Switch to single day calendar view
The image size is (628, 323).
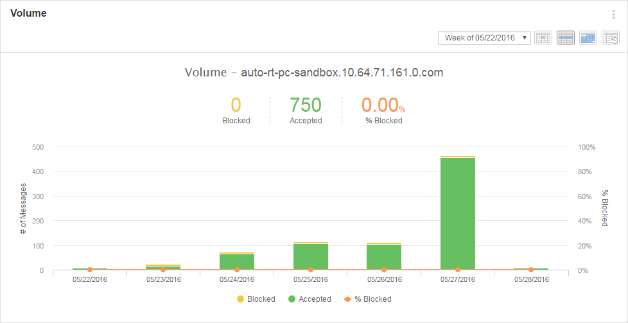543,38
